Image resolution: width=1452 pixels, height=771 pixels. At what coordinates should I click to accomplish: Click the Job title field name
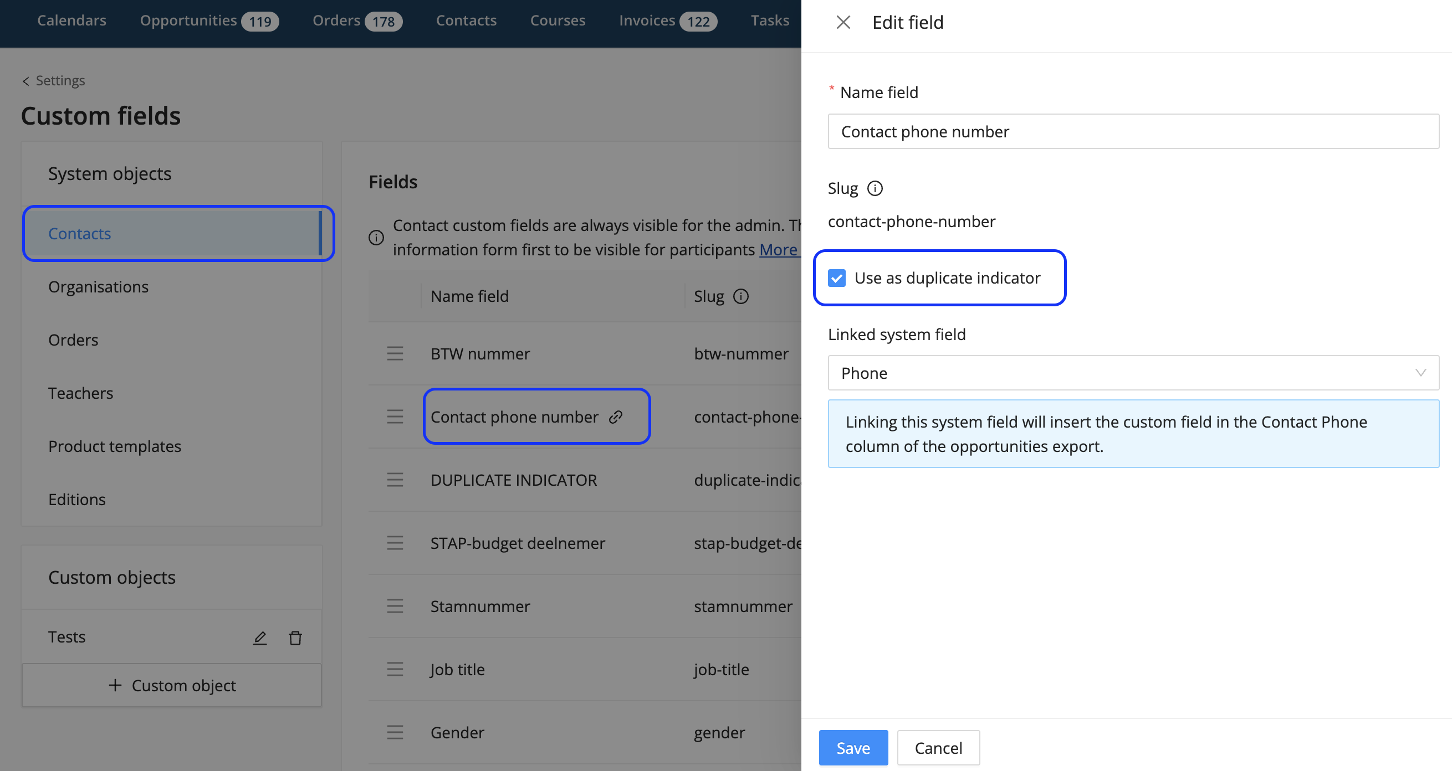457,669
